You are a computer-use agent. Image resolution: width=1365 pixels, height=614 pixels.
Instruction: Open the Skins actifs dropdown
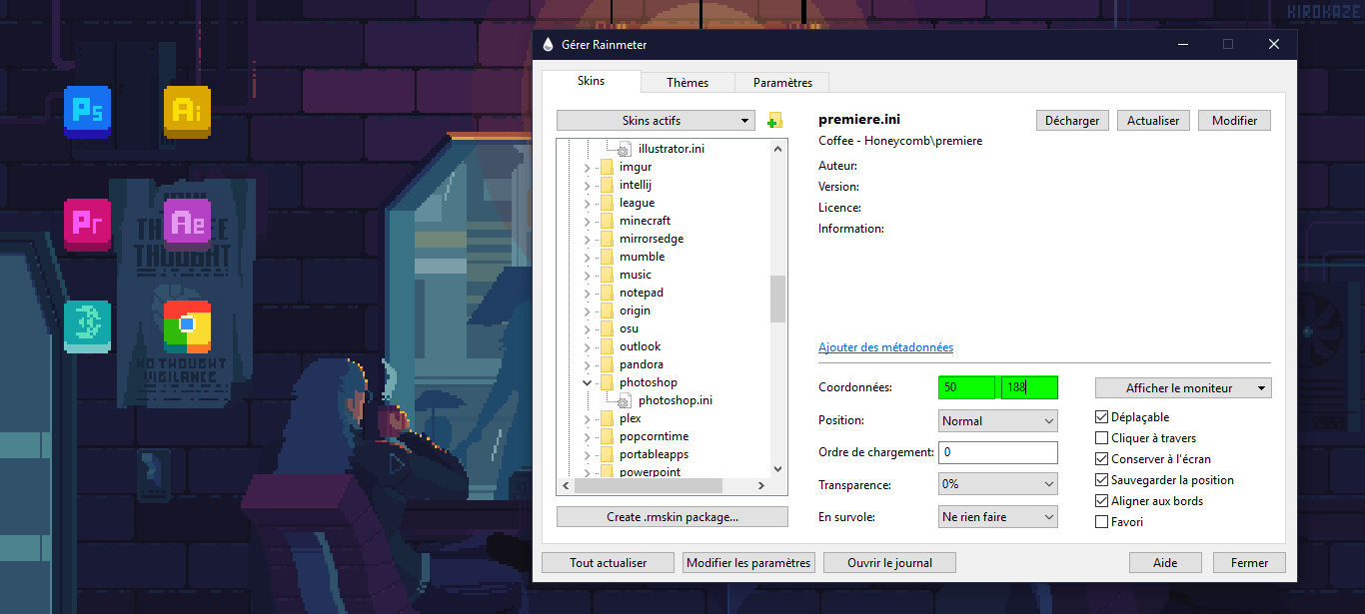click(x=656, y=121)
